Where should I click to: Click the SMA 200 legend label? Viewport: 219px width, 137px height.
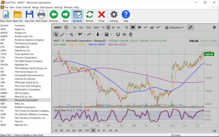pyautogui.click(x=117, y=45)
